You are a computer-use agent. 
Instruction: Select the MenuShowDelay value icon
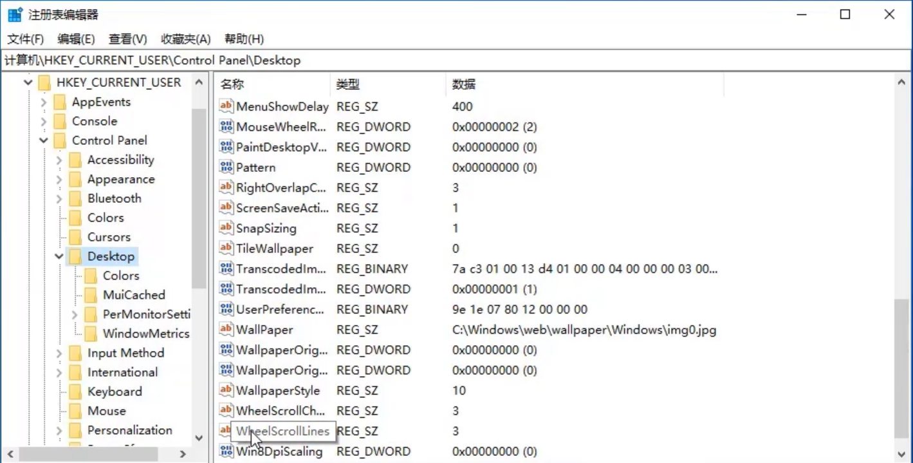tap(226, 106)
